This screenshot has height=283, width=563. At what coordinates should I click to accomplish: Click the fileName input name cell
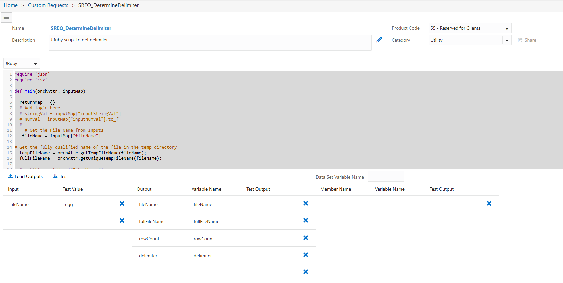coord(19,204)
